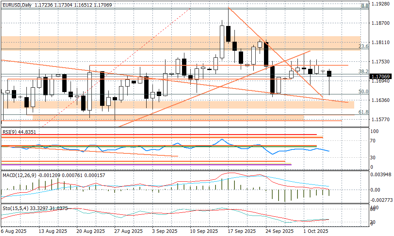Click the 0.0 Fibonacci level label

(365, 6)
